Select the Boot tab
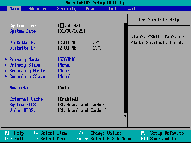This screenshot has width=191, height=143. pyautogui.click(x=112, y=9)
